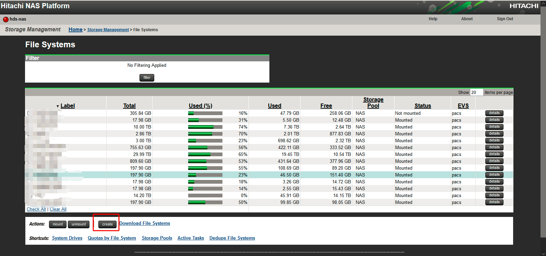Viewport: 546px width, 256px height.
Task: Open details for the 14.20 TB file system
Action: [x=494, y=195]
